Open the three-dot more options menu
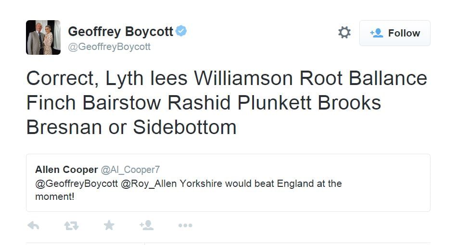 click(x=185, y=225)
